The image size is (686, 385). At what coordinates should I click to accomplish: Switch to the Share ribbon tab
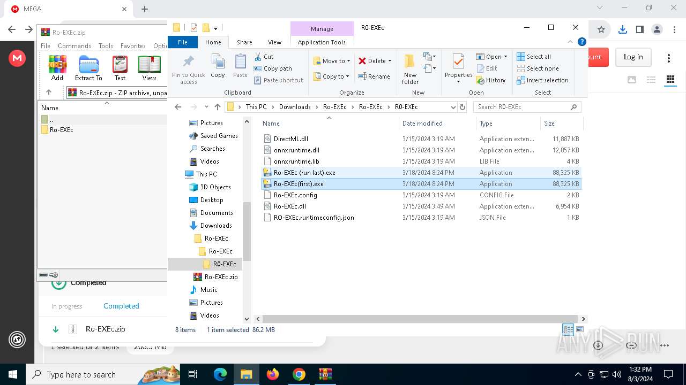click(x=244, y=42)
